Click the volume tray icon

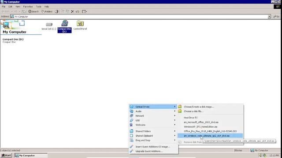click(x=260, y=155)
